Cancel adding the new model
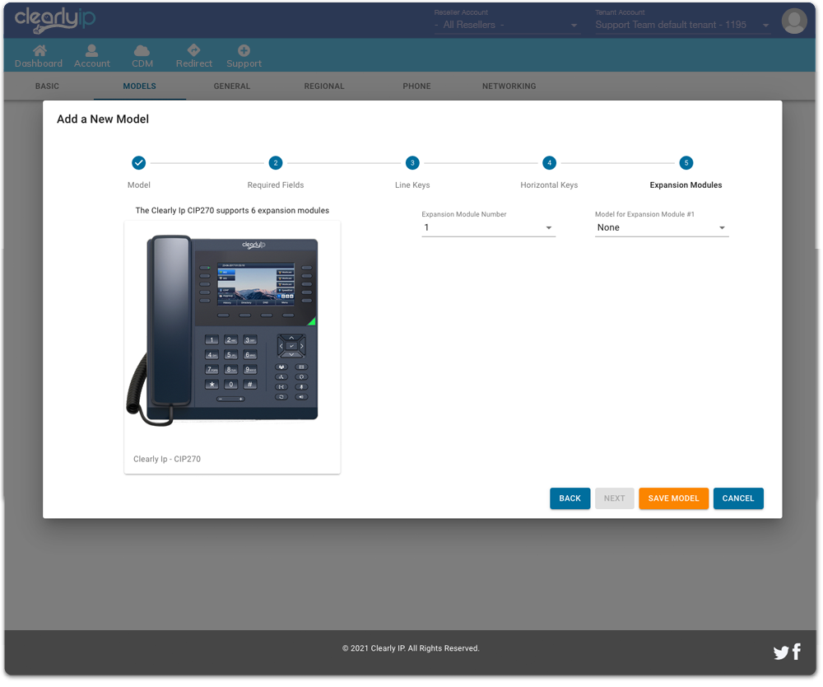This screenshot has width=823, height=687. click(x=737, y=498)
